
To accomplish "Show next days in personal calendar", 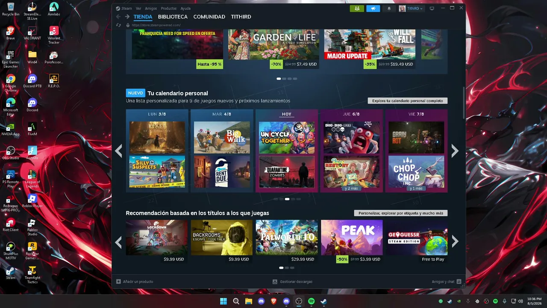I will click(x=455, y=151).
